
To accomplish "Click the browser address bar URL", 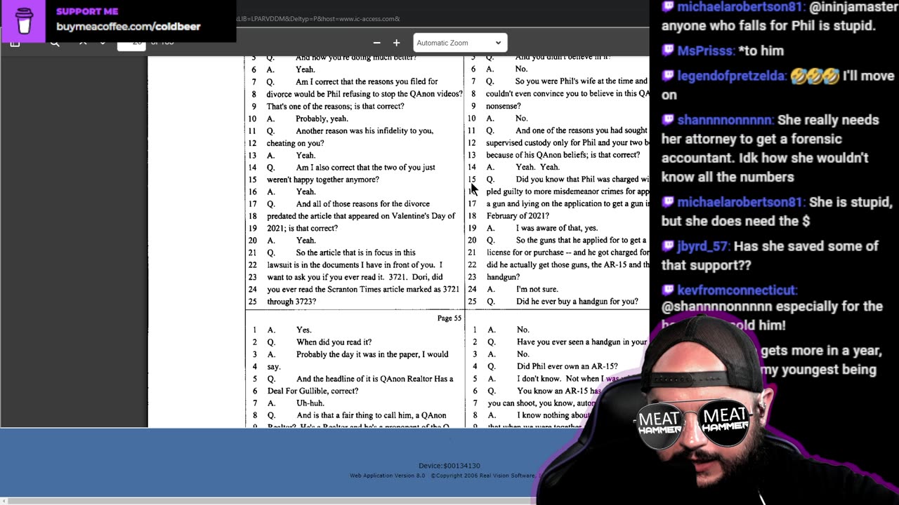I will click(x=318, y=19).
